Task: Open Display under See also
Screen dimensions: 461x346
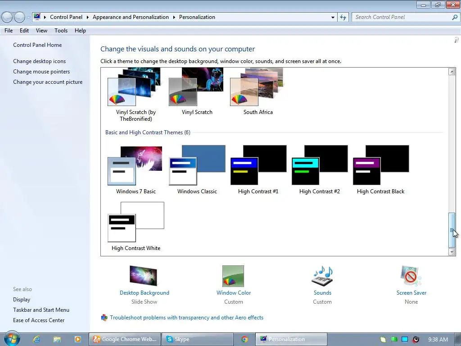Action: [22, 300]
